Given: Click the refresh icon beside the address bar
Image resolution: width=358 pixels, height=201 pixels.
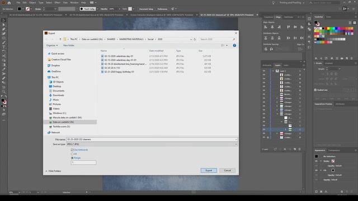Looking at the screenshot, I should tap(195, 39).
